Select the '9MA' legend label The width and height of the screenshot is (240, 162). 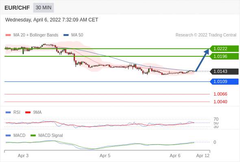pos(37,113)
